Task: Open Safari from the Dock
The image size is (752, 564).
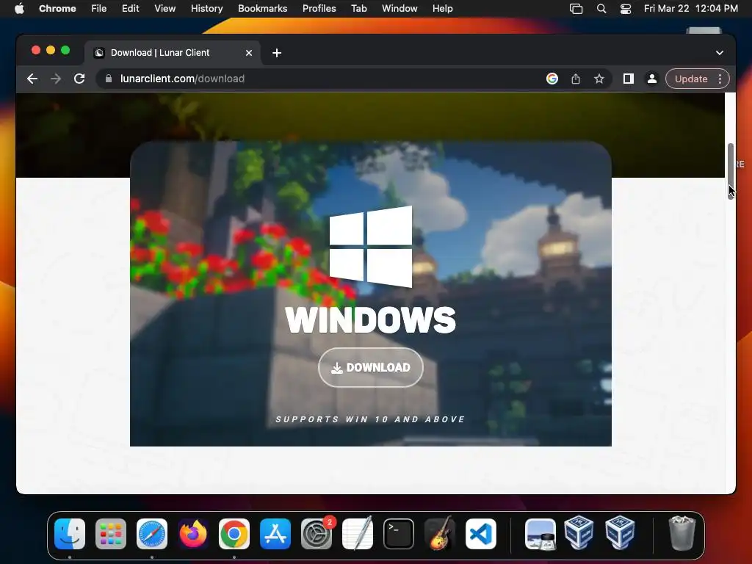Action: pyautogui.click(x=152, y=534)
